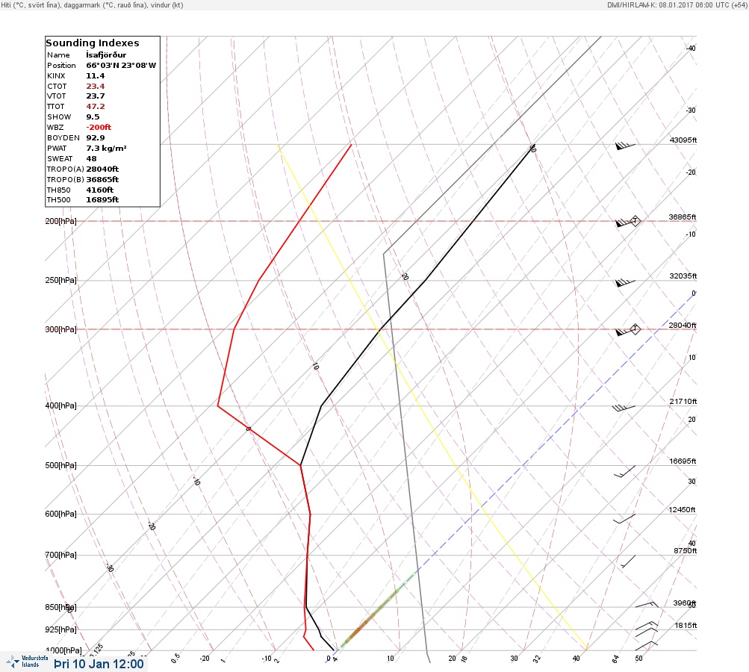Image resolution: width=749 pixels, height=672 pixels.
Task: Click the VTOT value 23.7
Action: [95, 96]
